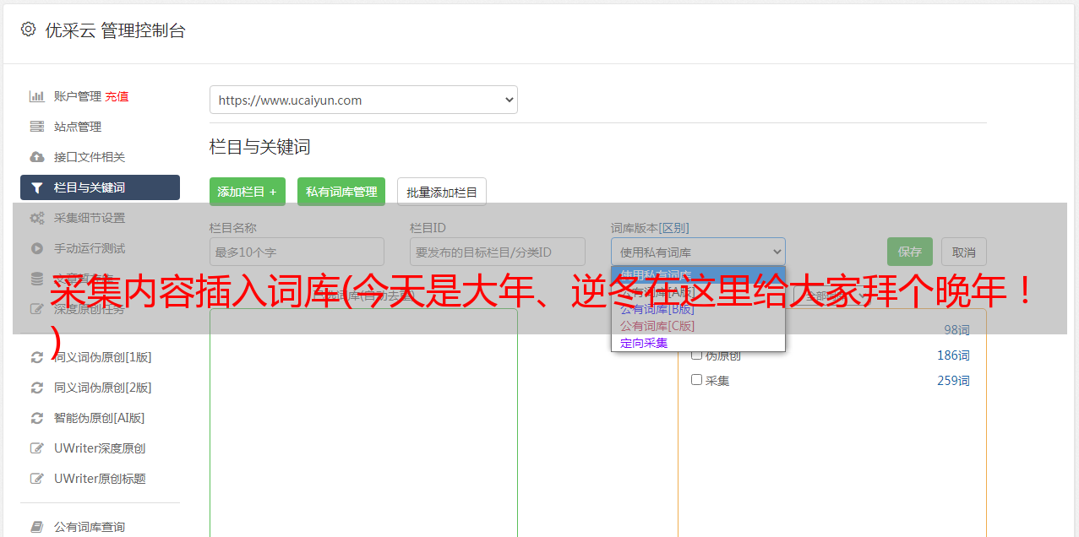Viewport: 1079px width, 537px height.
Task: Click the gears icon for 采集细节设置
Action: tap(37, 218)
